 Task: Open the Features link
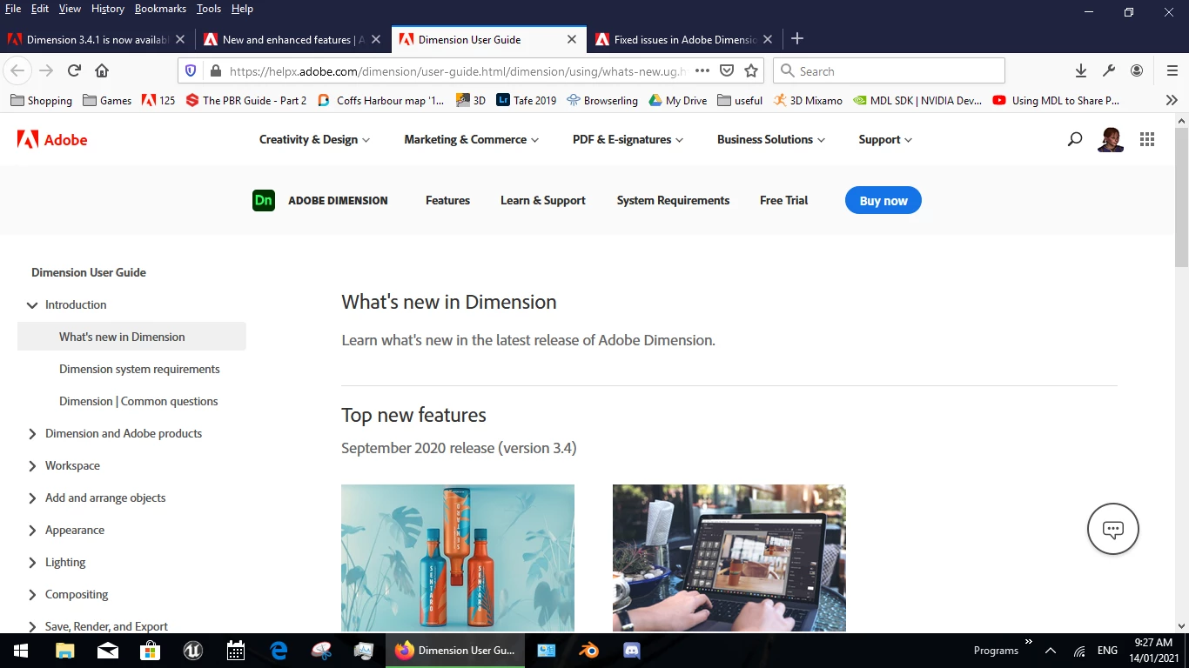[x=447, y=200]
